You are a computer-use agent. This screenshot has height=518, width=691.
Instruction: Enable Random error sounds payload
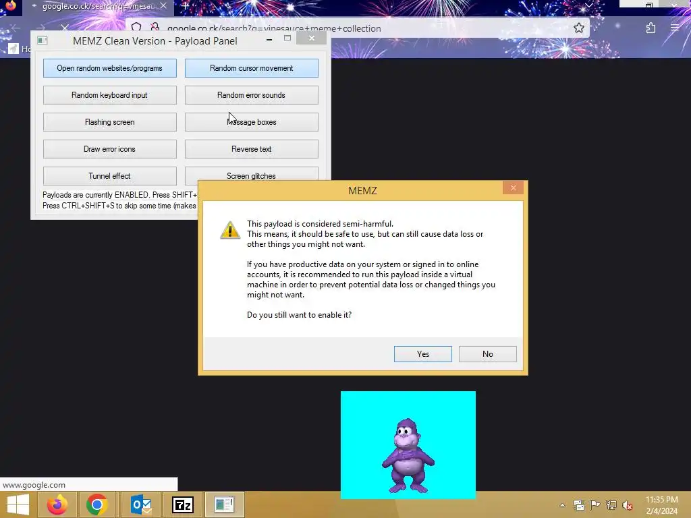pos(251,95)
